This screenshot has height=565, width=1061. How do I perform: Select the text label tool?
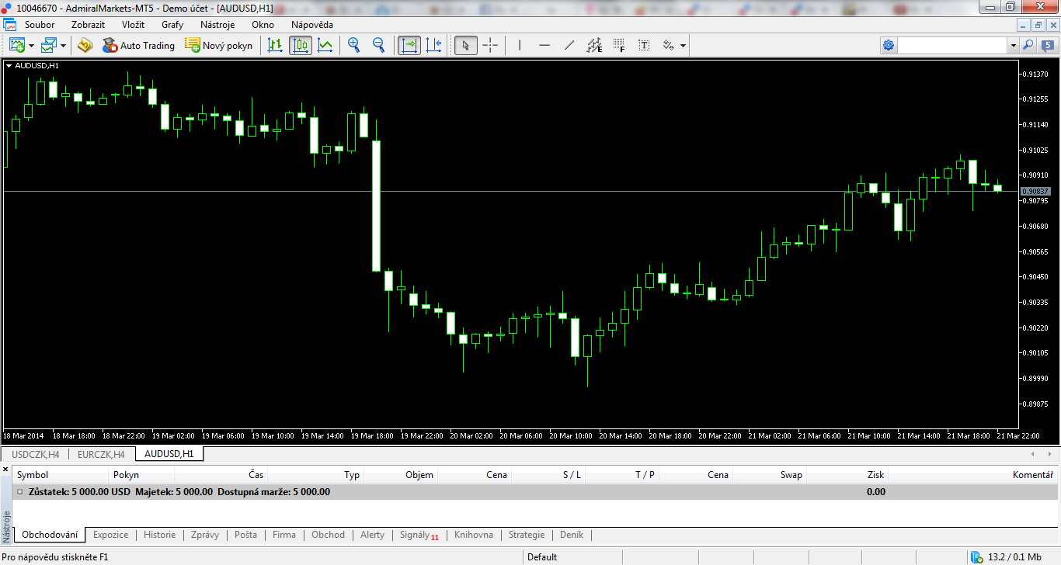coord(644,45)
